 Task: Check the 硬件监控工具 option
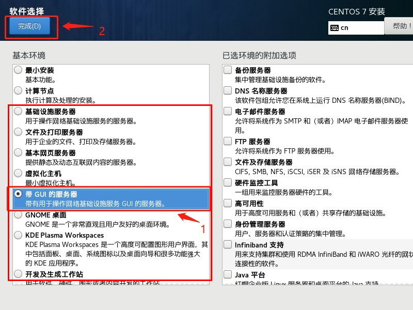(228, 182)
